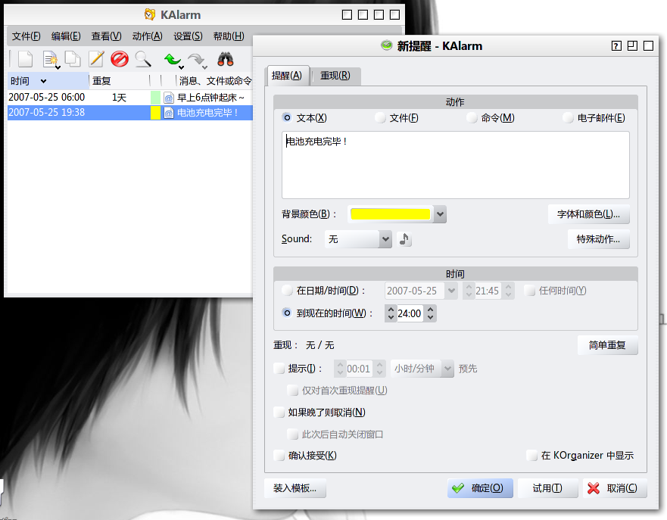Click message icon in 19:38 alarm row
The image size is (667, 520).
(x=169, y=113)
